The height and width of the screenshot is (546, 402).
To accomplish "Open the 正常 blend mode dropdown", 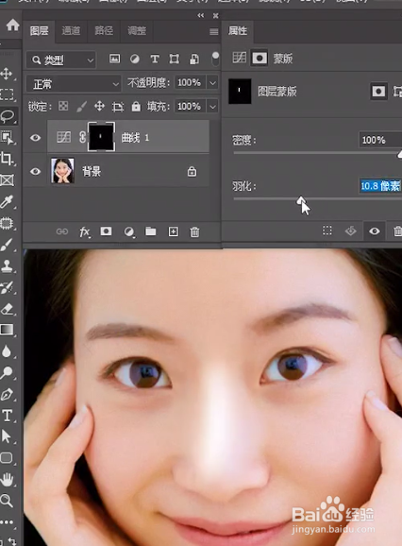I will tap(74, 84).
